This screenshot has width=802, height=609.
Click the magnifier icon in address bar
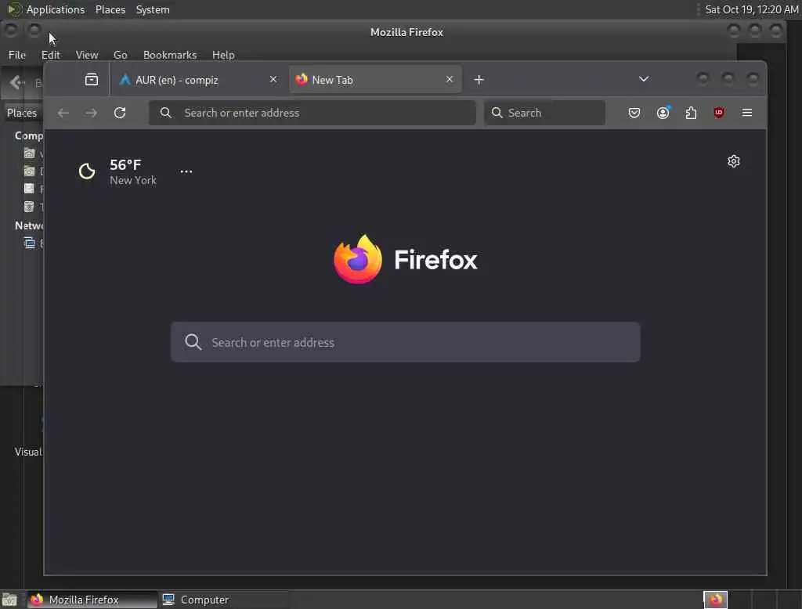pyautogui.click(x=166, y=113)
